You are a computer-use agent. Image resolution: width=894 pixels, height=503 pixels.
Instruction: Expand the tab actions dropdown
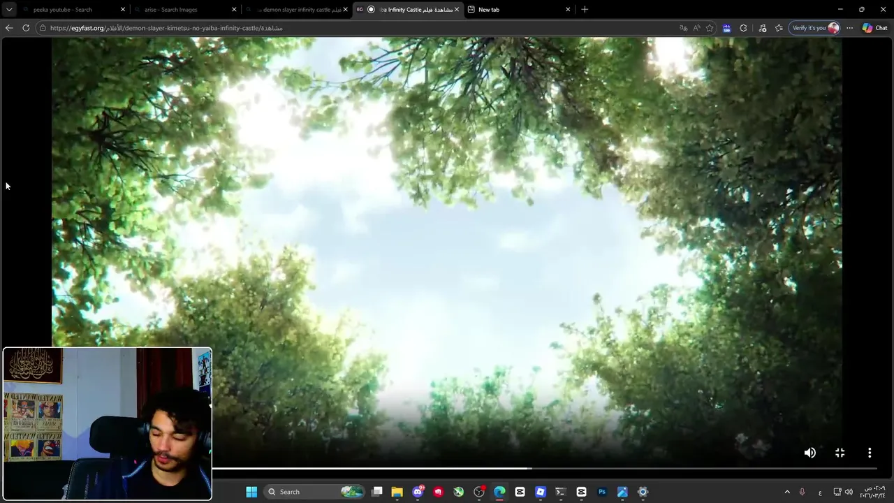tap(9, 10)
